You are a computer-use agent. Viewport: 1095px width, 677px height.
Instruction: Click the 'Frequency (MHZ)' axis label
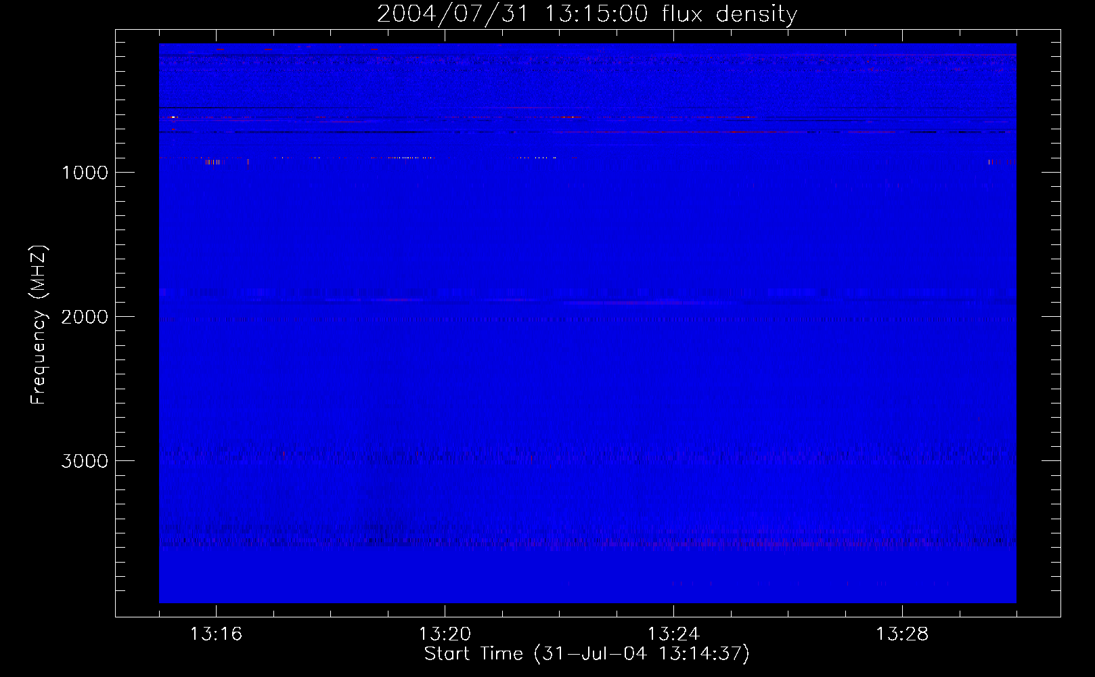point(39,325)
